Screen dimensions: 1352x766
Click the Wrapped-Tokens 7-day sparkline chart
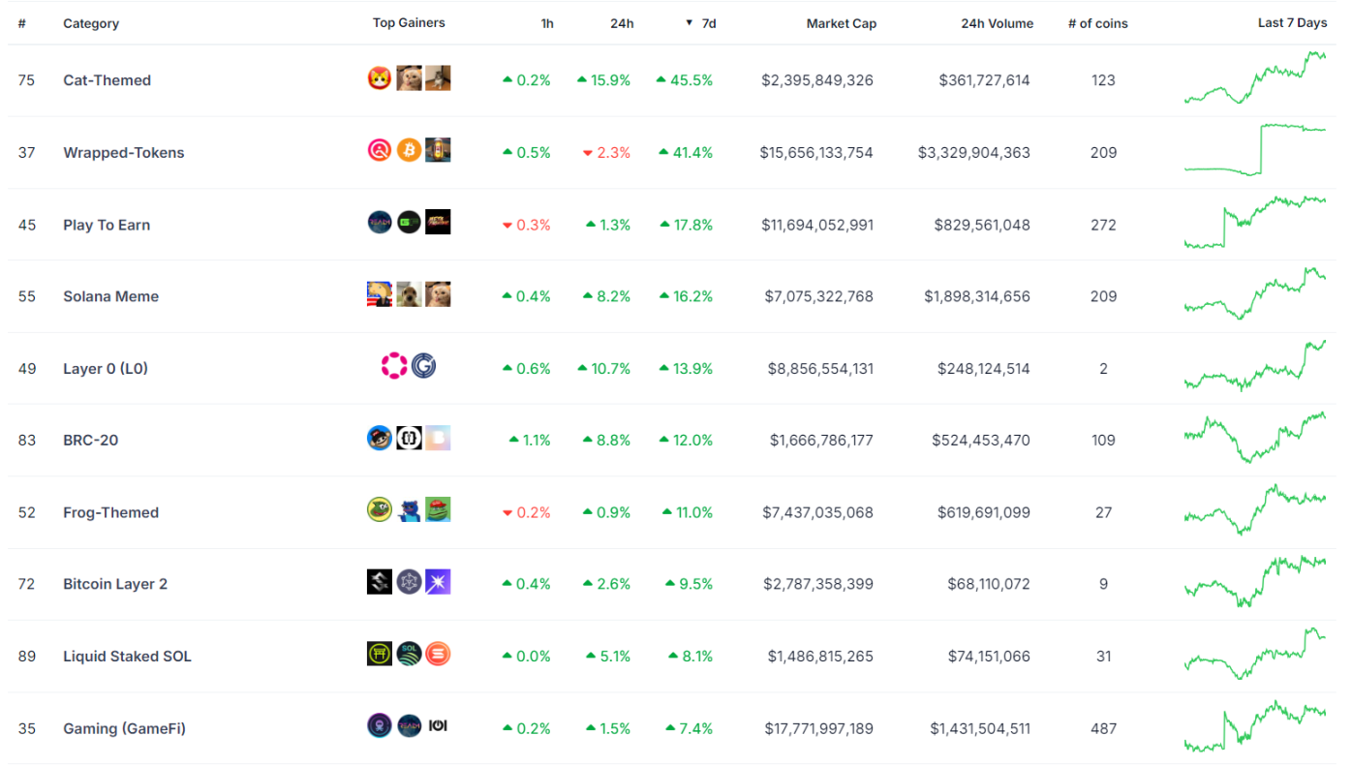(1255, 150)
